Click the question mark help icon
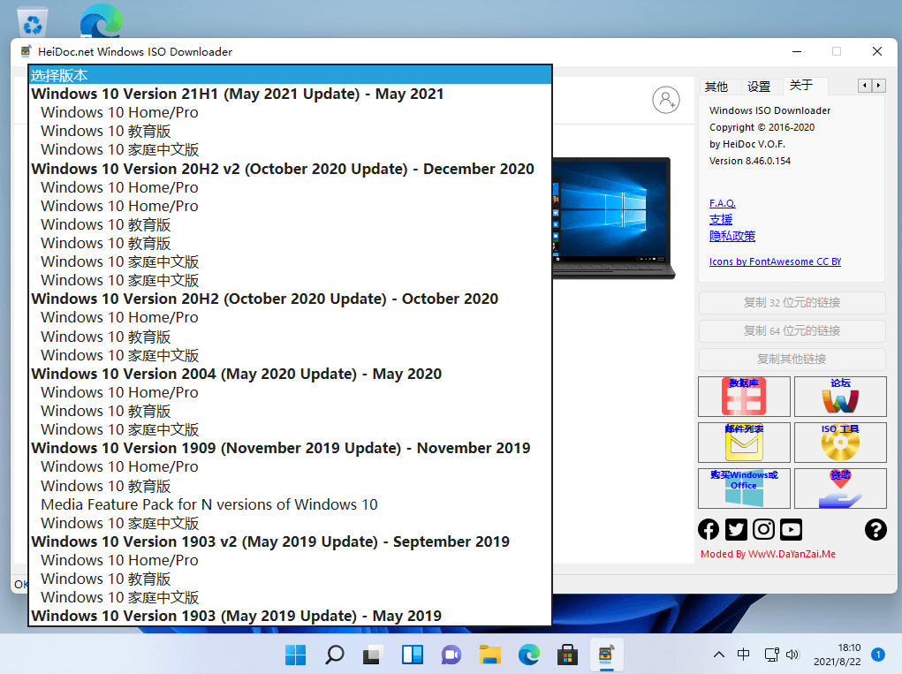The image size is (902, 674). [x=875, y=529]
